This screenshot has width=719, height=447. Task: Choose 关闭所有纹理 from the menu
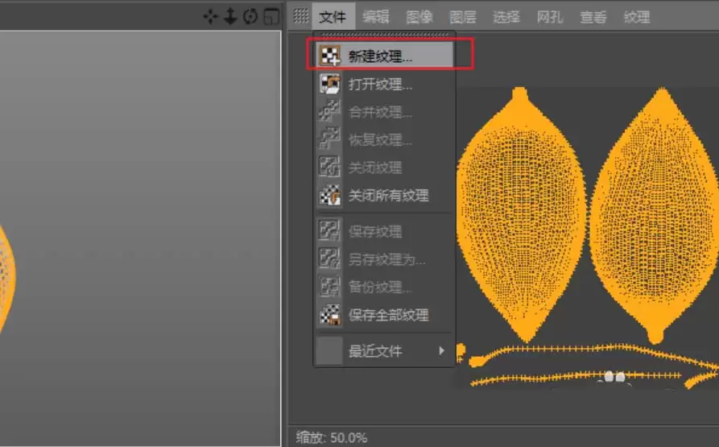pyautogui.click(x=384, y=195)
